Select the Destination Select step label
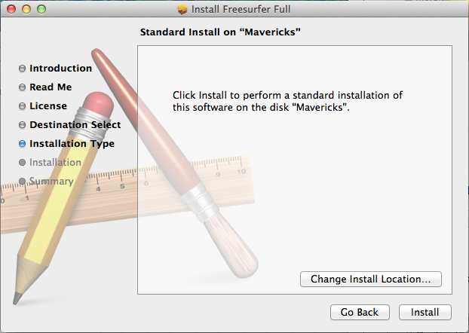 tap(75, 125)
